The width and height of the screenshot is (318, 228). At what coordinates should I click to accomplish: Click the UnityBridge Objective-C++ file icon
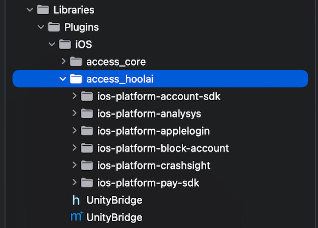click(x=76, y=217)
